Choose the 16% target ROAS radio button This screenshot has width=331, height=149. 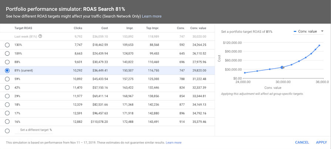(7, 121)
